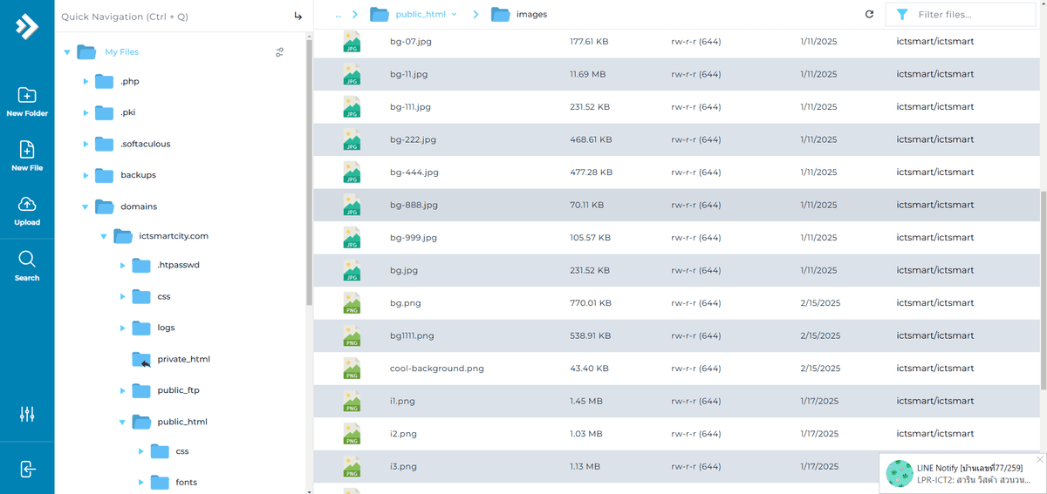Focus the Quick Navigation input
This screenshot has width=1047, height=494.
173,17
